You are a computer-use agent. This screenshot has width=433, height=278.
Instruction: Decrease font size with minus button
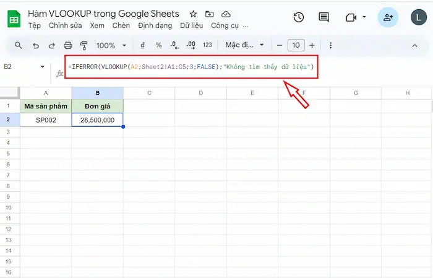coord(280,45)
